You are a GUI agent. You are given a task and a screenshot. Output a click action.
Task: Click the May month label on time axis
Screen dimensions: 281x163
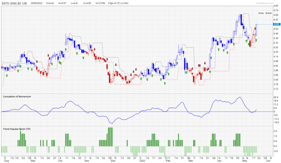pyautogui.click(x=245, y=161)
